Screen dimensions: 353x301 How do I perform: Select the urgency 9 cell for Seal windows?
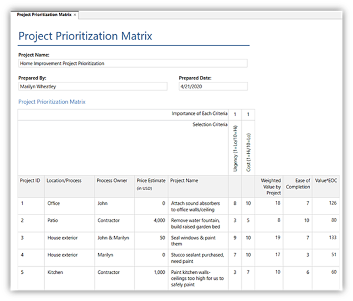coord(235,240)
